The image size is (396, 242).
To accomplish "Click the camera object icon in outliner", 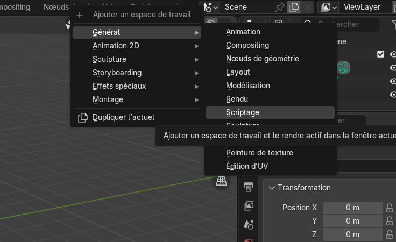I will pos(343,68).
